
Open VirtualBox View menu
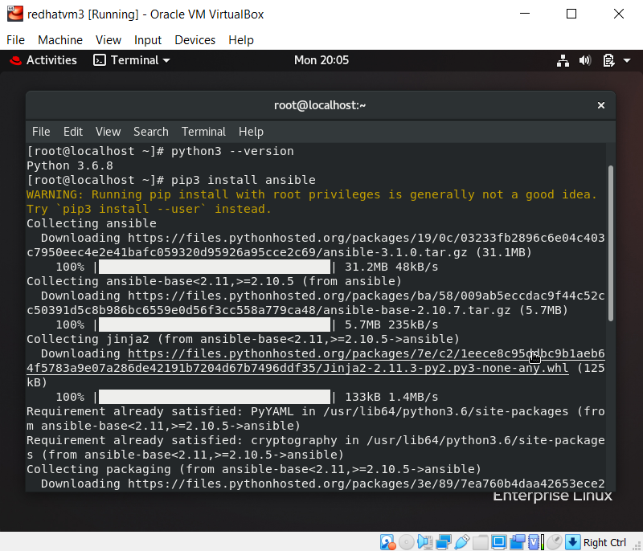click(x=109, y=39)
